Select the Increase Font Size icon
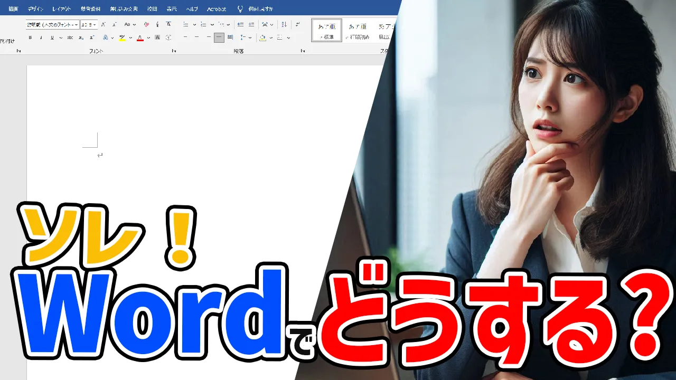Image resolution: width=676 pixels, height=380 pixels. (104, 24)
